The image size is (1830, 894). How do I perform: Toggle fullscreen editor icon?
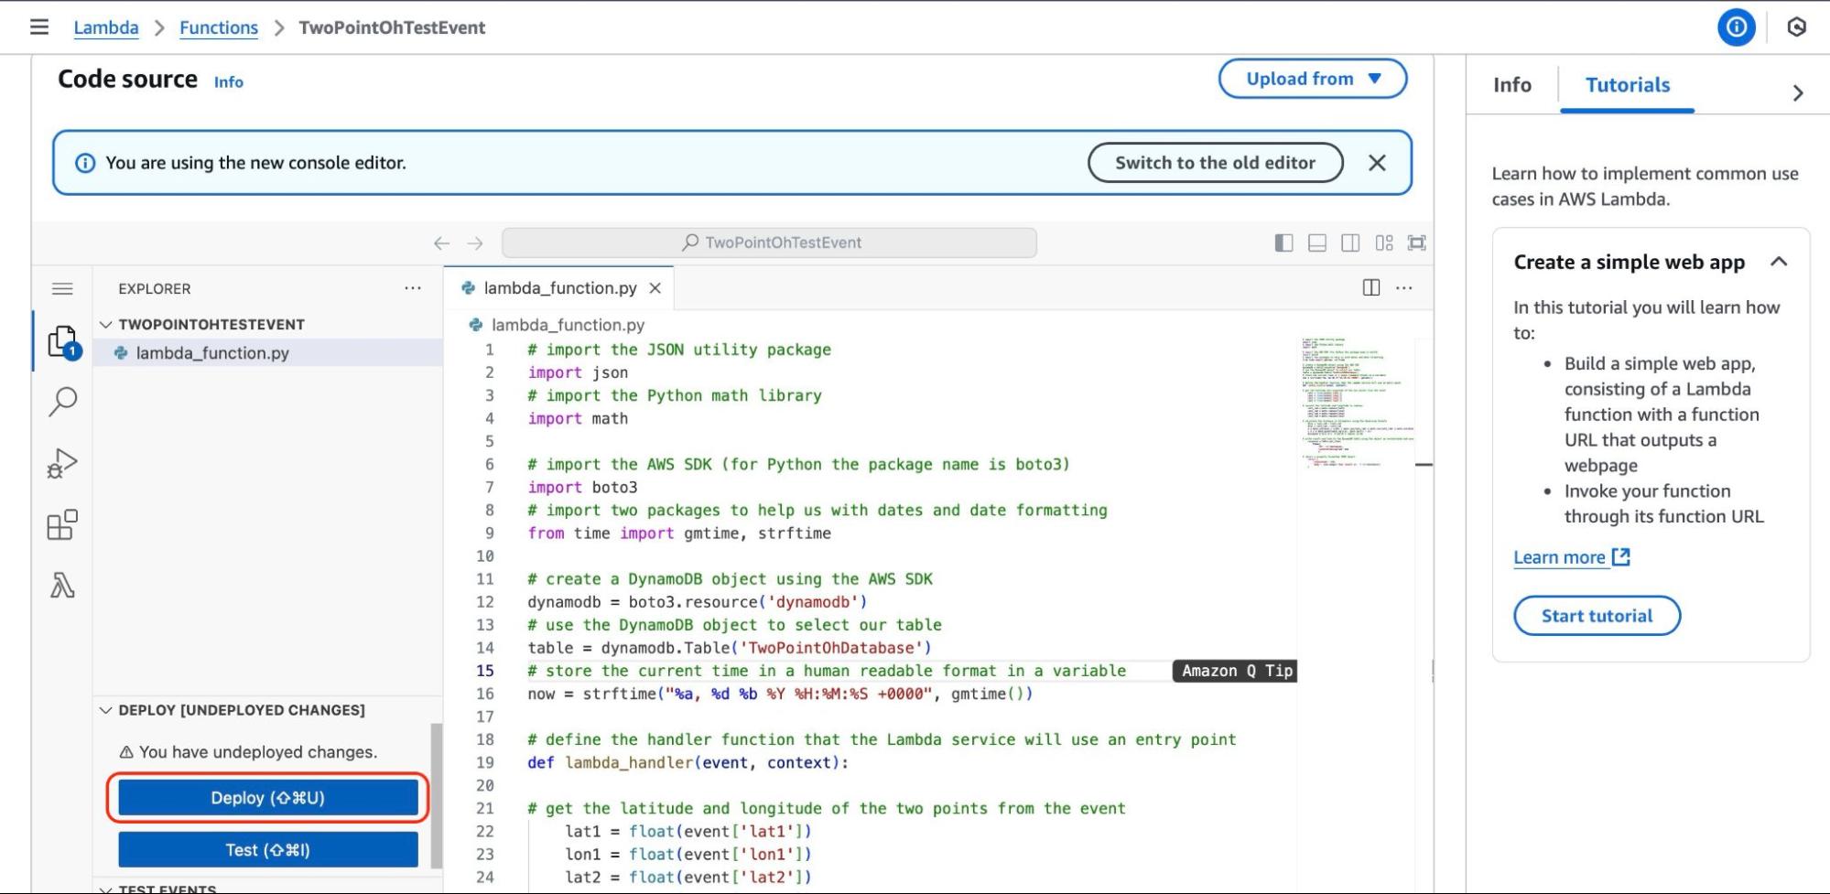coord(1417,242)
